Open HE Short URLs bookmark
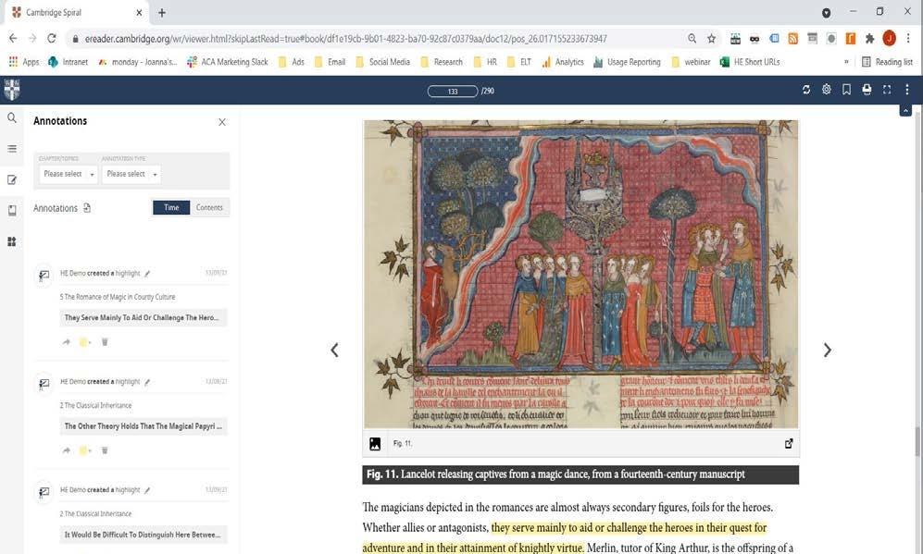Viewport: 923px width, 554px height. pyautogui.click(x=750, y=62)
